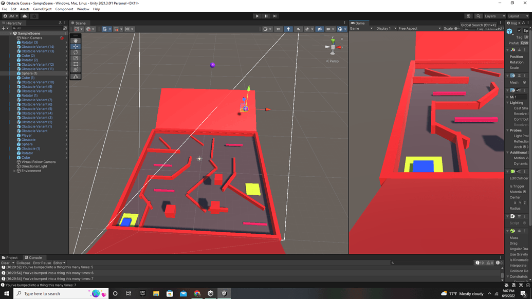Select the Scale tool
This screenshot has width=532, height=299.
pos(76,58)
